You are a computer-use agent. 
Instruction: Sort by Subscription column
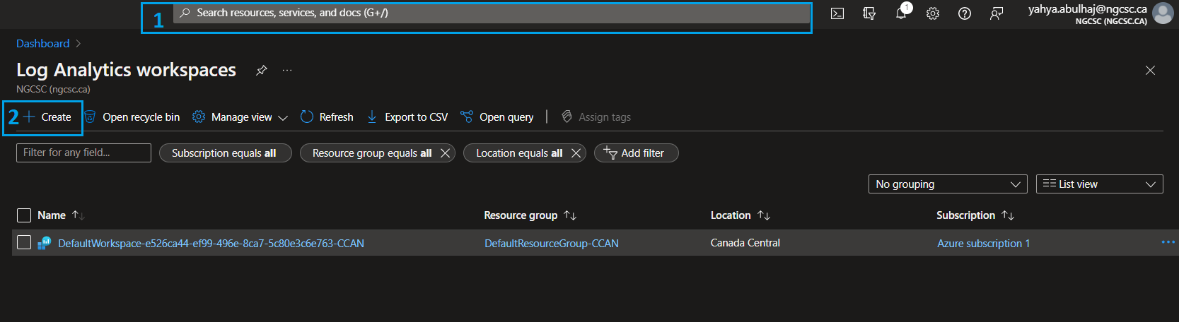point(975,215)
